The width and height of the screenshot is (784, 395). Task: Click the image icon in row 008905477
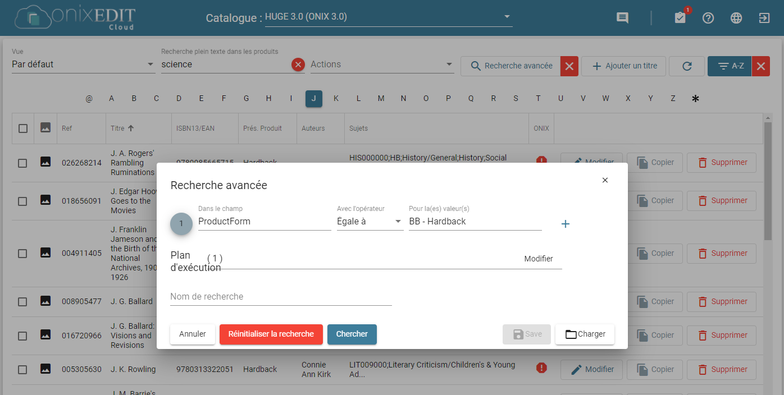coord(45,301)
